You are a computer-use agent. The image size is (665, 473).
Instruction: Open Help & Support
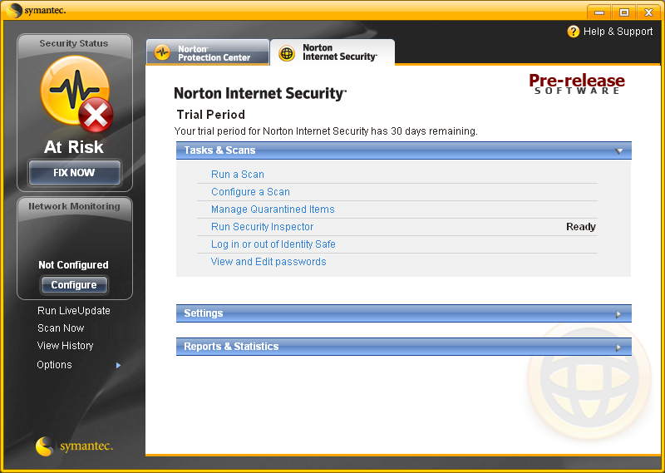click(x=610, y=32)
